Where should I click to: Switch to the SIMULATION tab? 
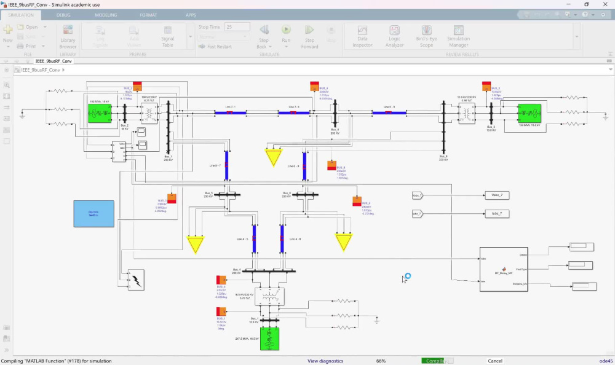(x=21, y=15)
